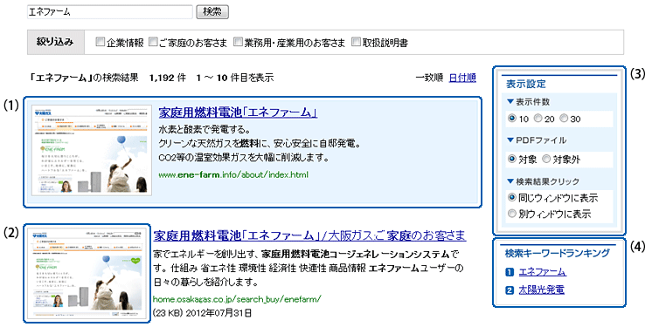Screen dimensions: 659x327
Task: Click the 表示設定 panel heading
Action: [x=525, y=84]
